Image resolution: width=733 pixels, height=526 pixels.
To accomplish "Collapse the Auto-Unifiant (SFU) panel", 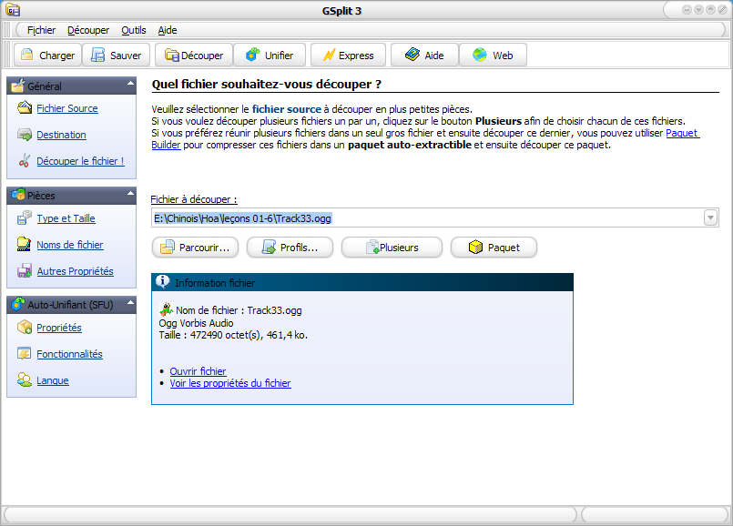I will pos(131,303).
